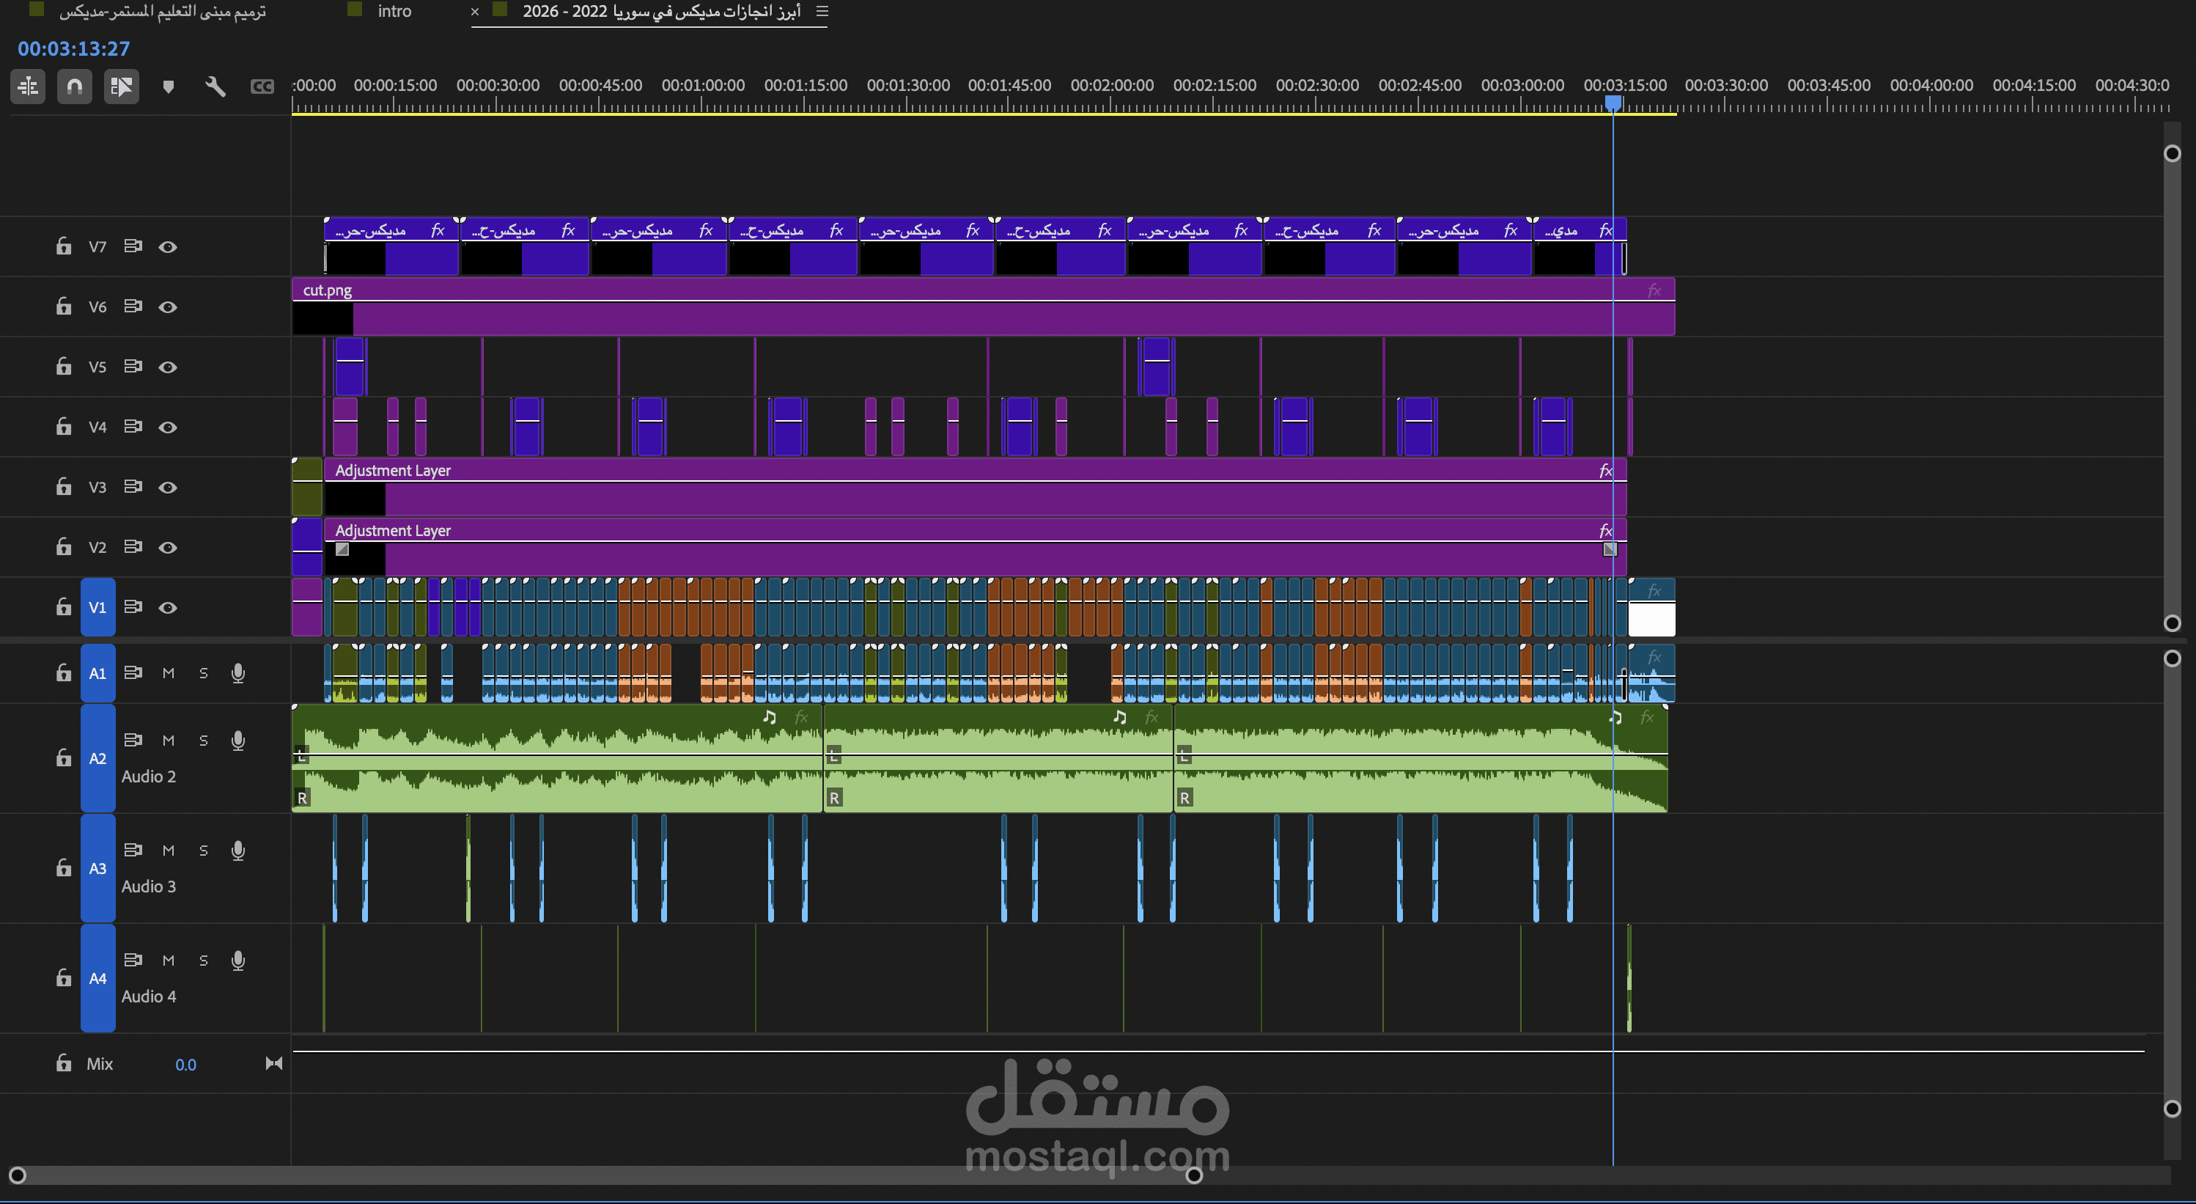Click the playhead marker on the time ruler
This screenshot has height=1204, width=2196.
[1613, 103]
